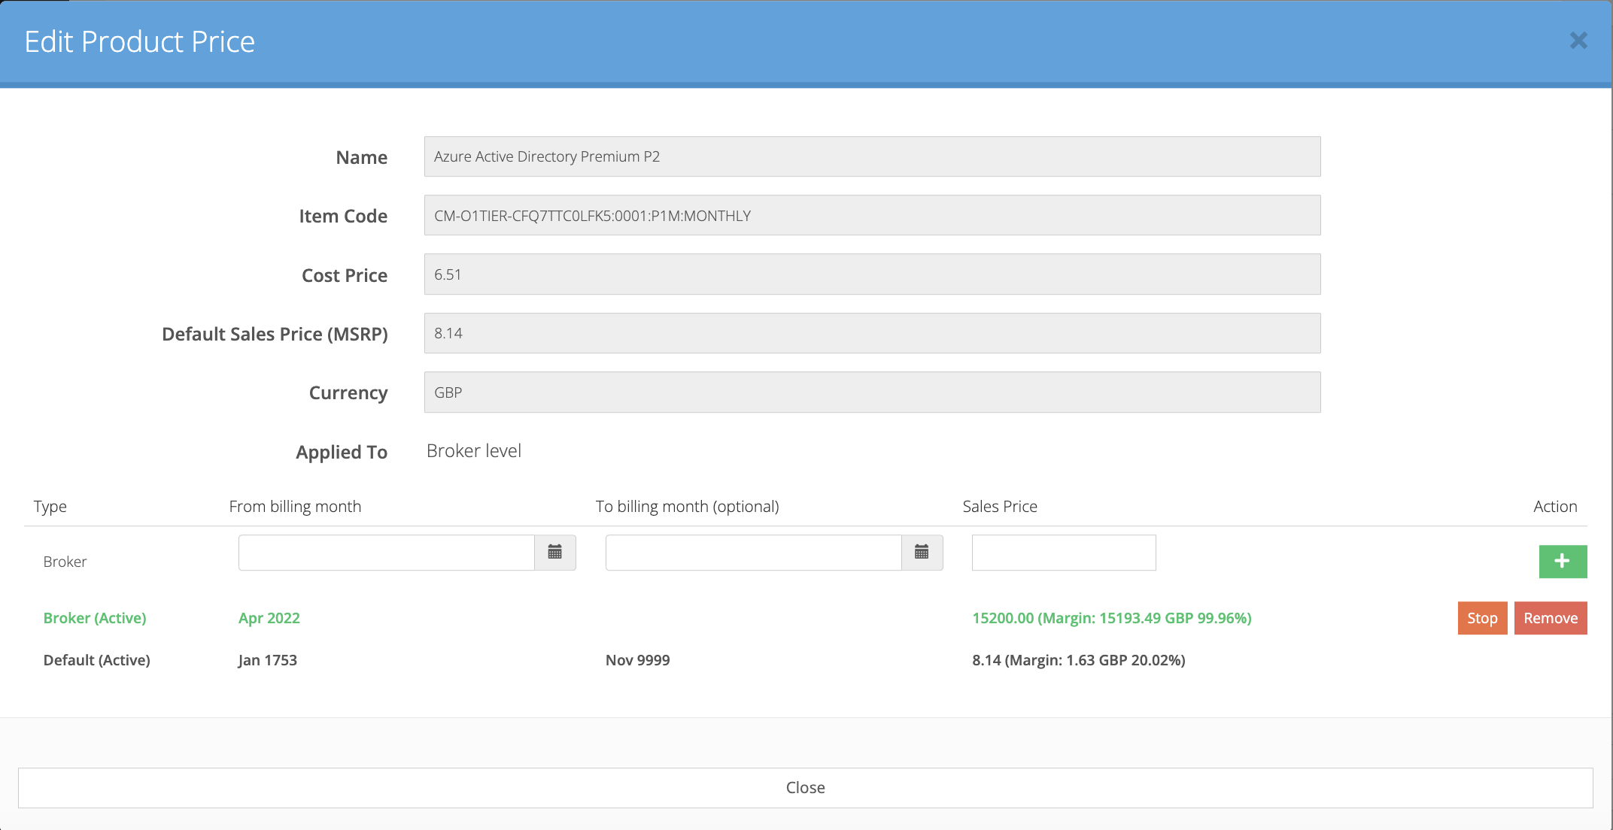This screenshot has height=830, width=1613.
Task: Click the From billing month input field
Action: [387, 553]
